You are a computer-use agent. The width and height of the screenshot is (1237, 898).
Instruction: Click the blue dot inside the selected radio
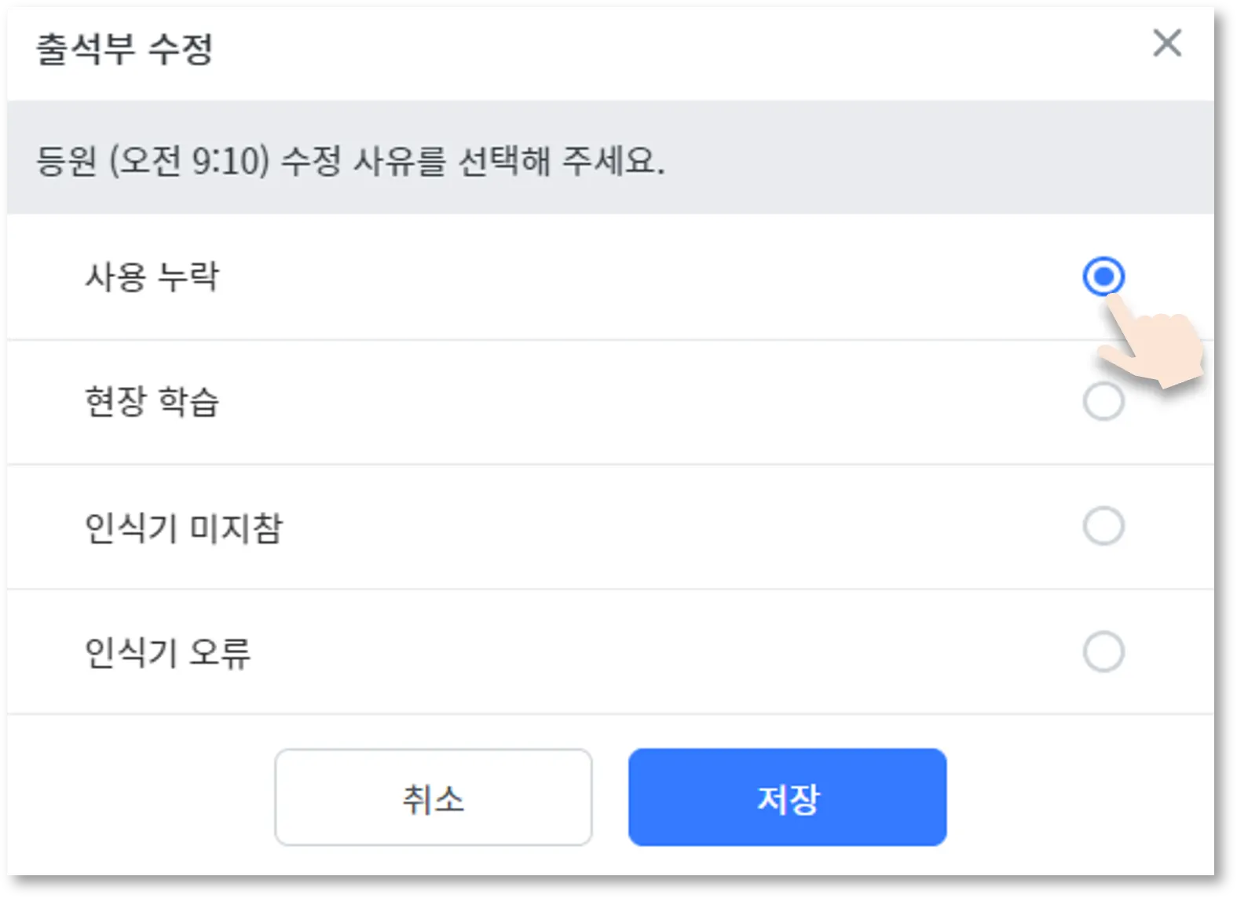tap(1103, 276)
